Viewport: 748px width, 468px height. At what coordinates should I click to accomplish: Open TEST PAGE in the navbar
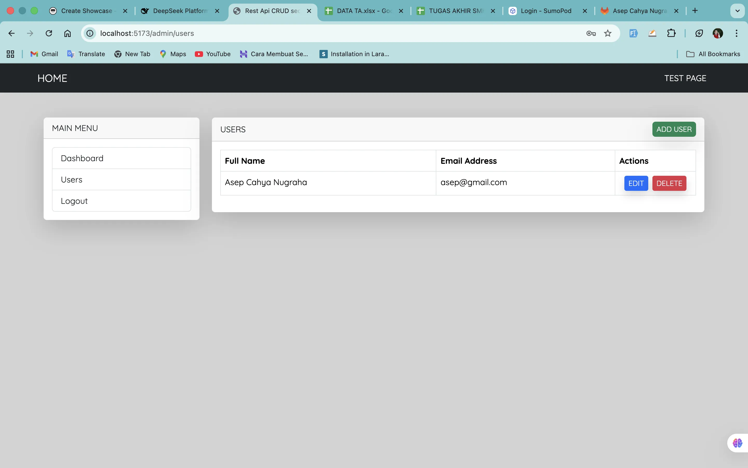pos(685,78)
